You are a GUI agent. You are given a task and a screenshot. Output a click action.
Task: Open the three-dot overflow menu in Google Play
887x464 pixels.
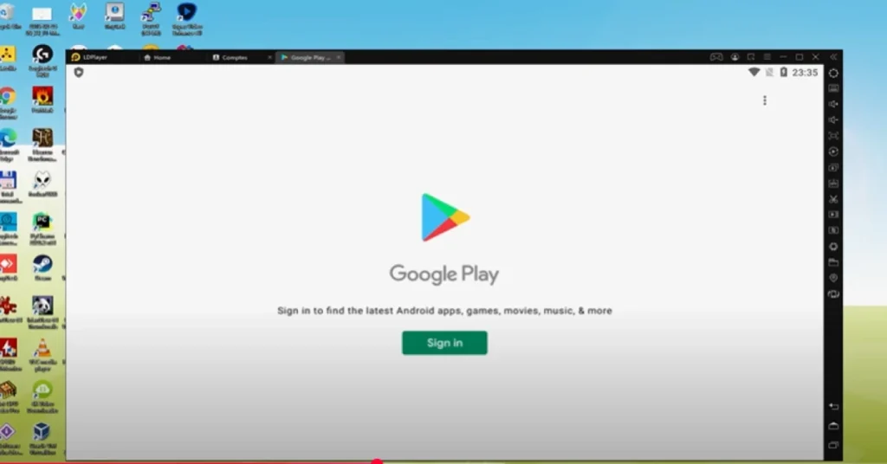point(765,100)
